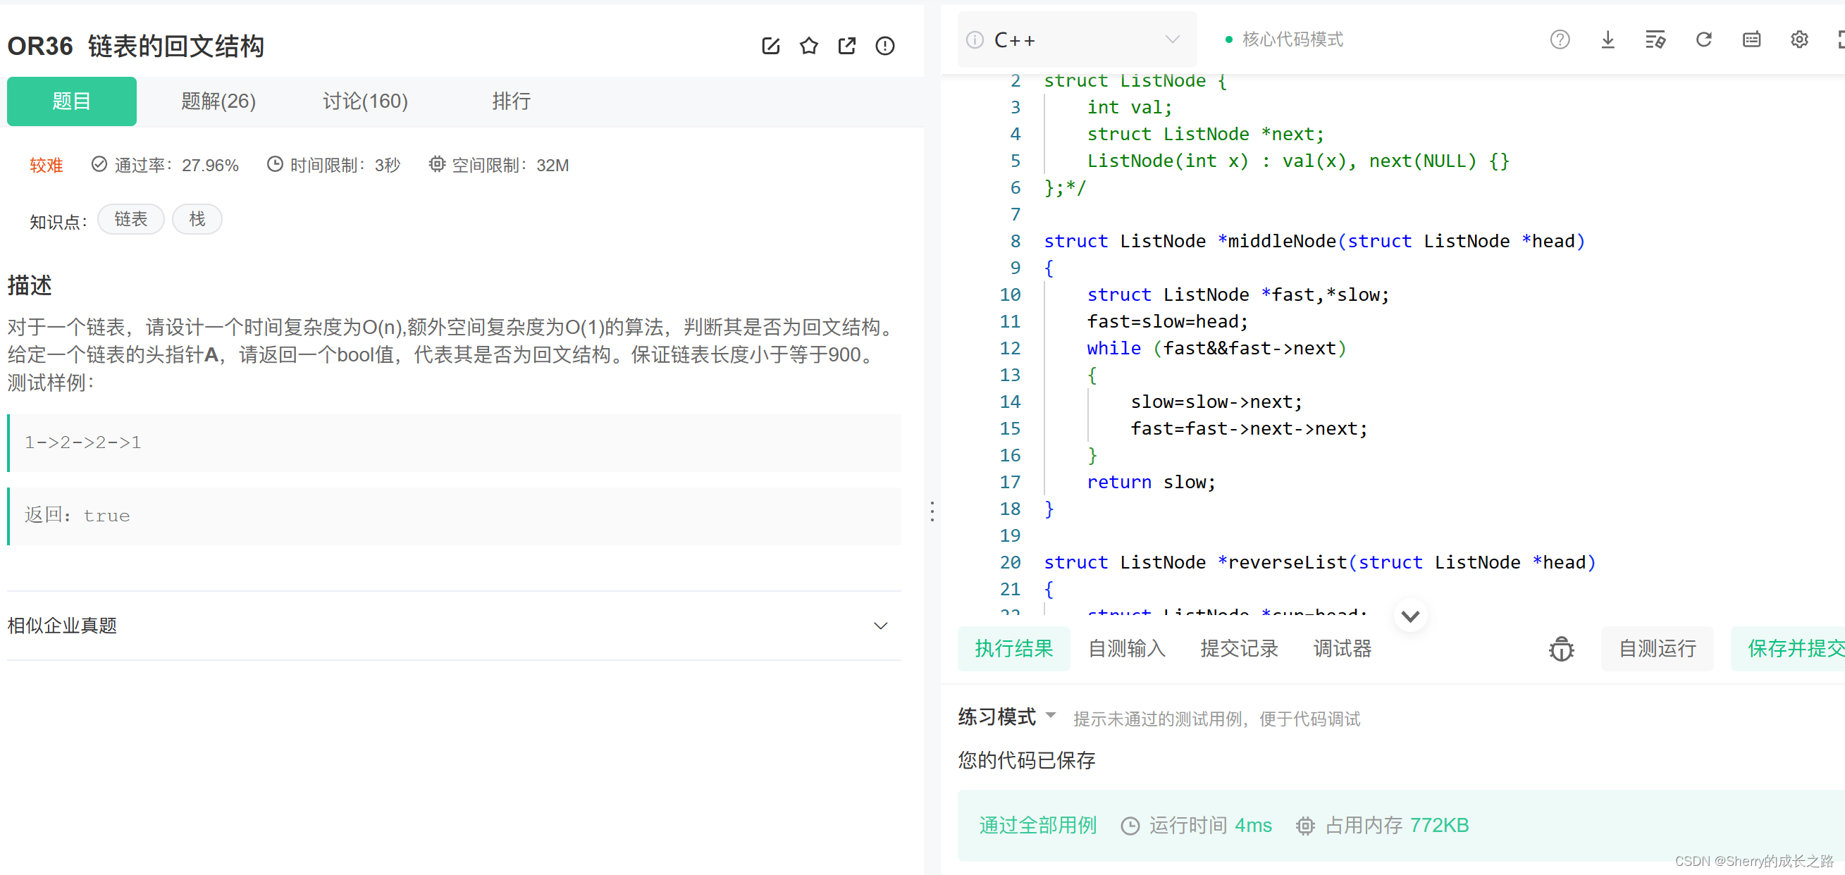Click the memory usage chip icon
Viewport: 1845px width, 875px height.
[1305, 826]
